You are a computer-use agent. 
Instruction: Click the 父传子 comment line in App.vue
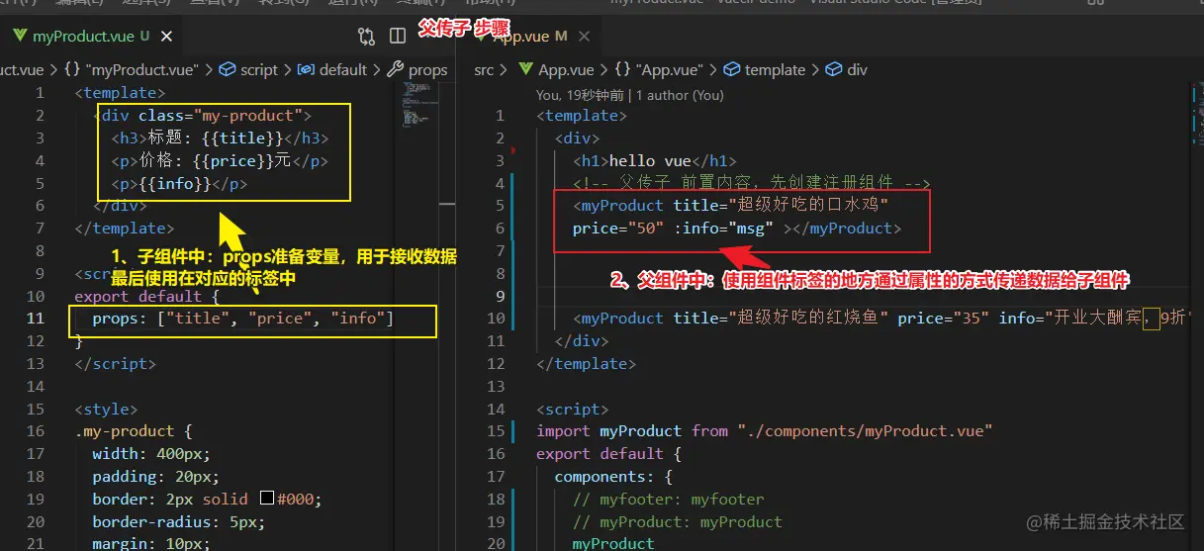tap(751, 184)
